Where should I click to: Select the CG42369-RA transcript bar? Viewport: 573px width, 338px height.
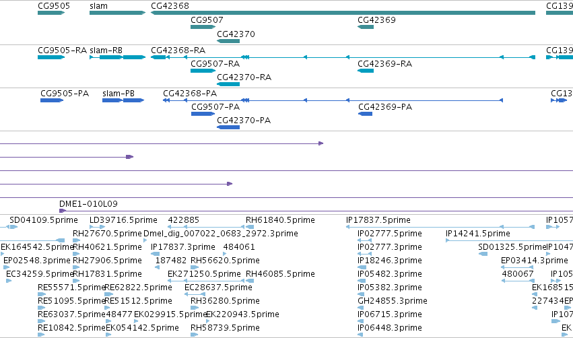pyautogui.click(x=366, y=71)
